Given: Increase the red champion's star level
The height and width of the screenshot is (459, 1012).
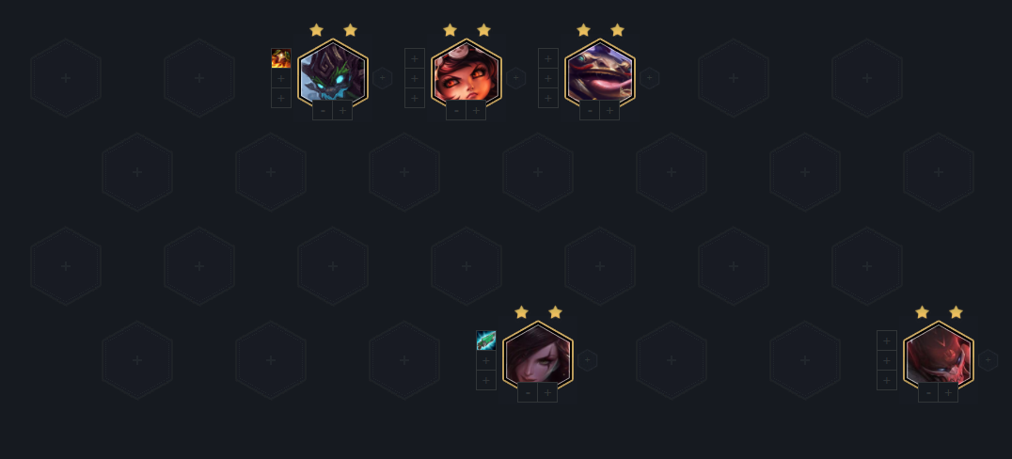Looking at the screenshot, I should tap(948, 392).
